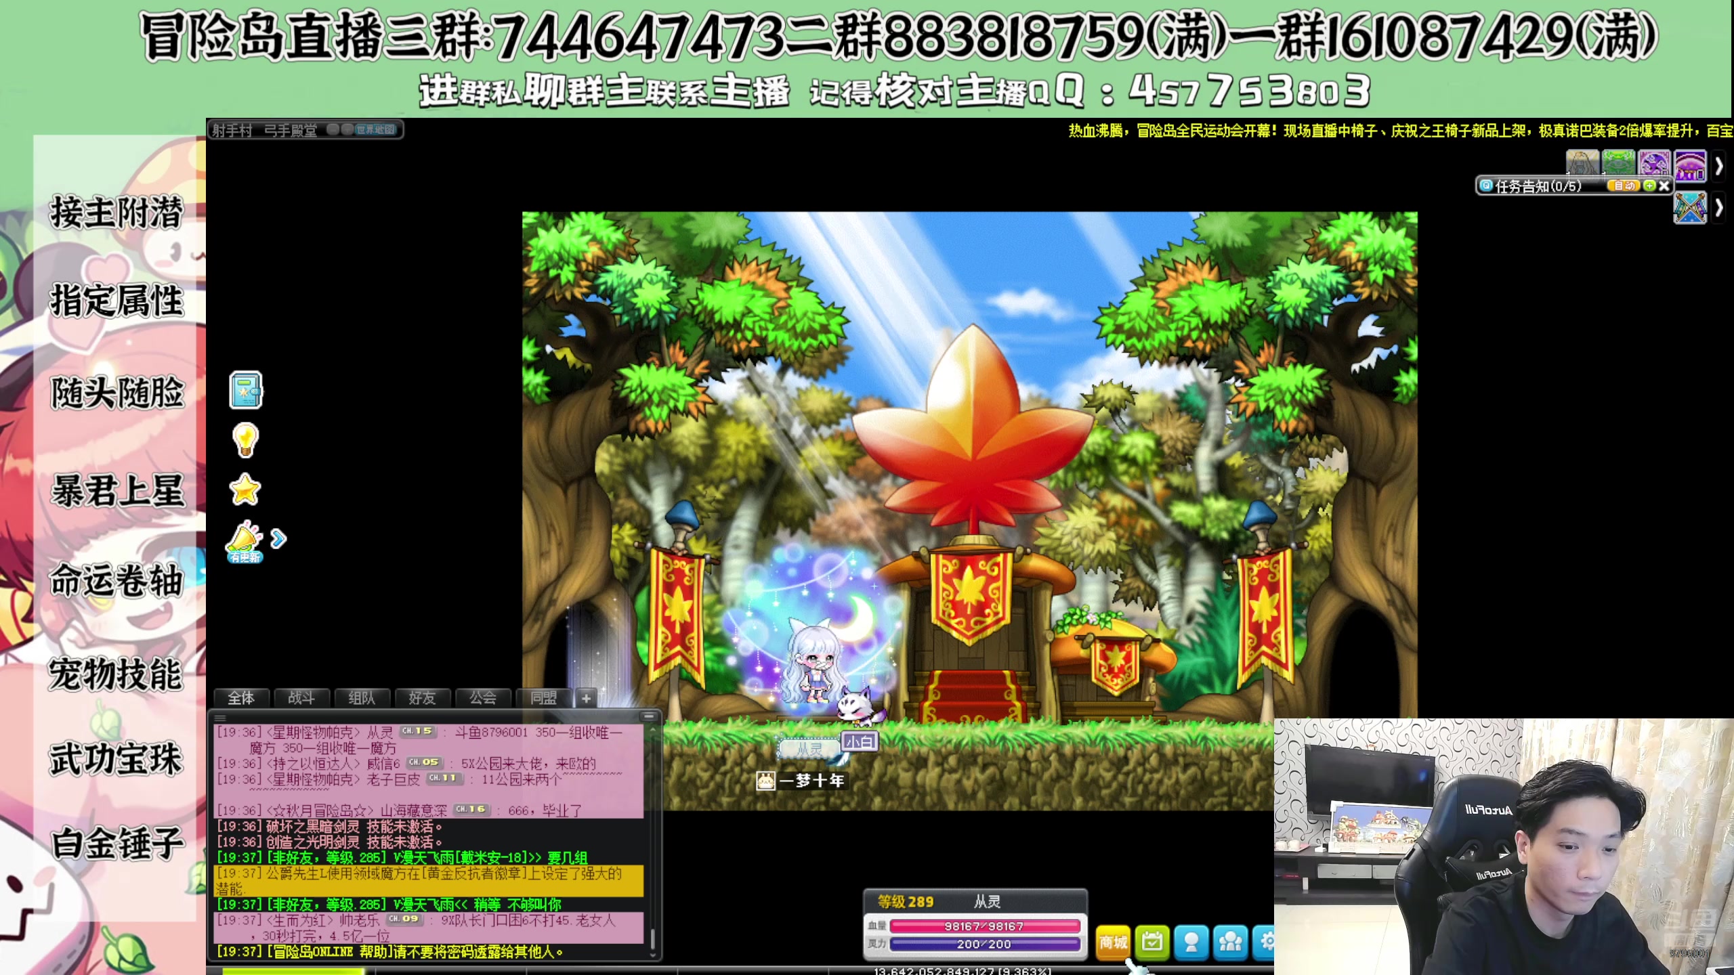Click the purple swirl buff icon
Image resolution: width=1734 pixels, height=975 pixels.
tap(1654, 164)
